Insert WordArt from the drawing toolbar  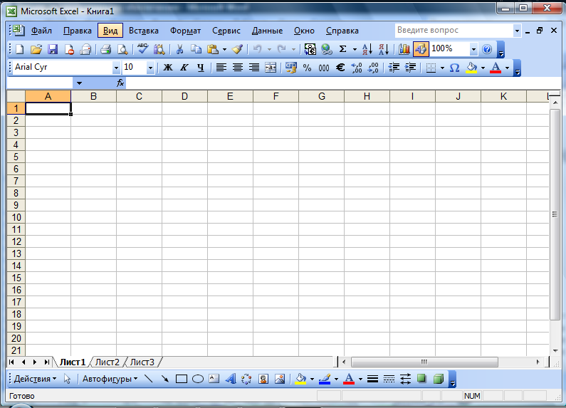[230, 379]
